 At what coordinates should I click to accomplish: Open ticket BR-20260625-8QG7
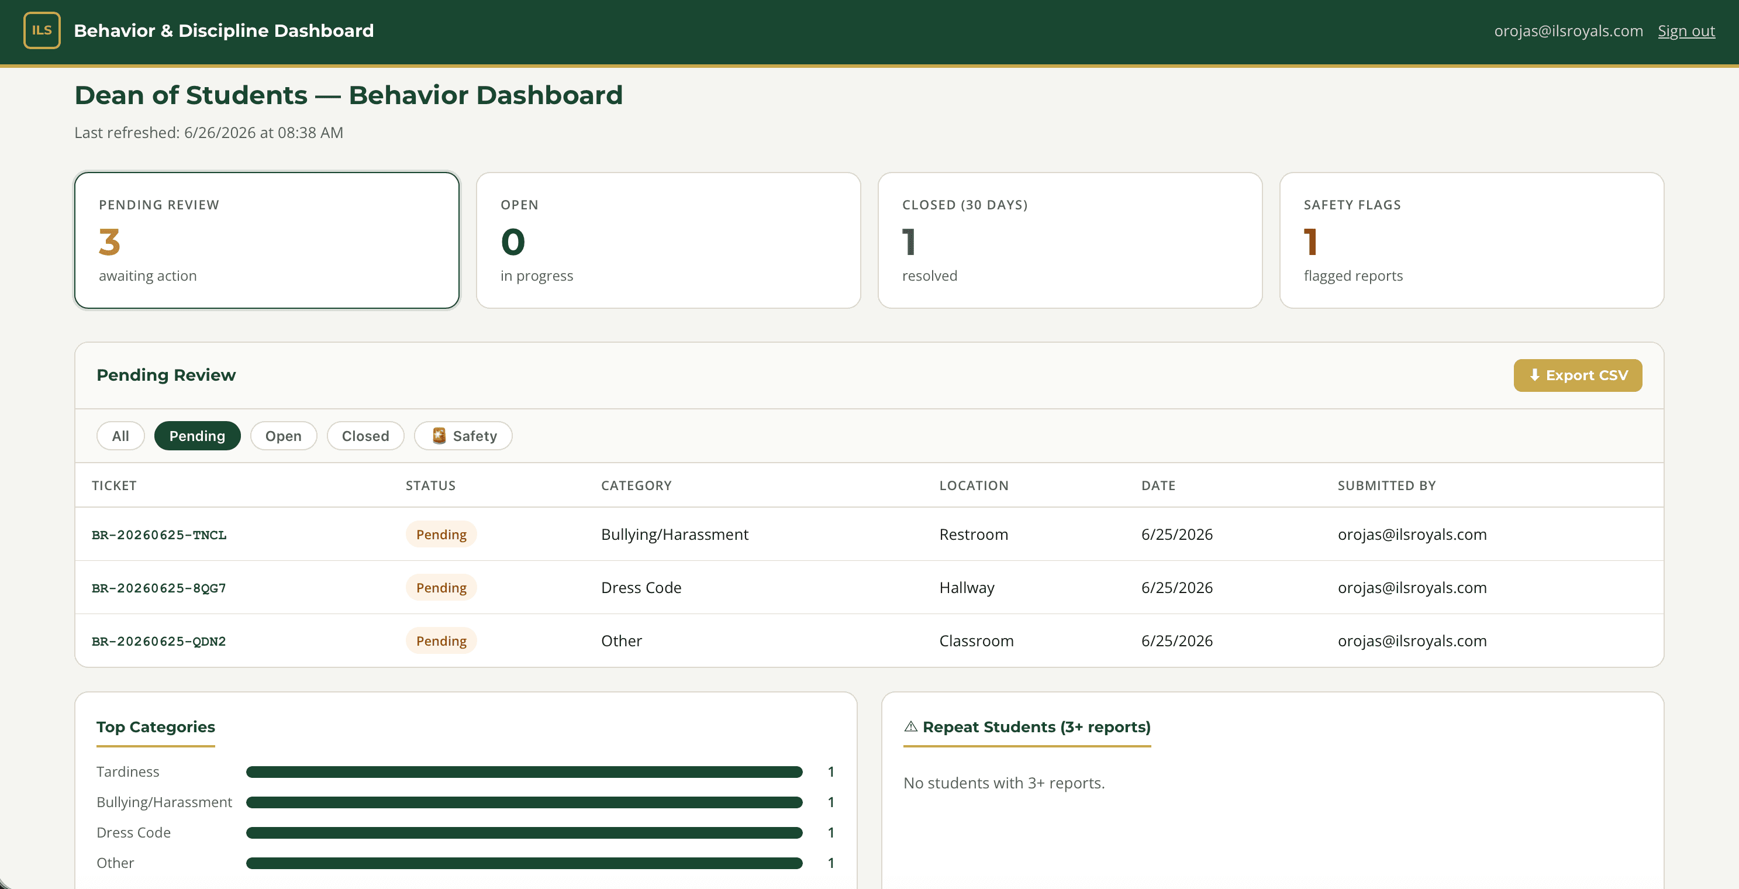[159, 588]
